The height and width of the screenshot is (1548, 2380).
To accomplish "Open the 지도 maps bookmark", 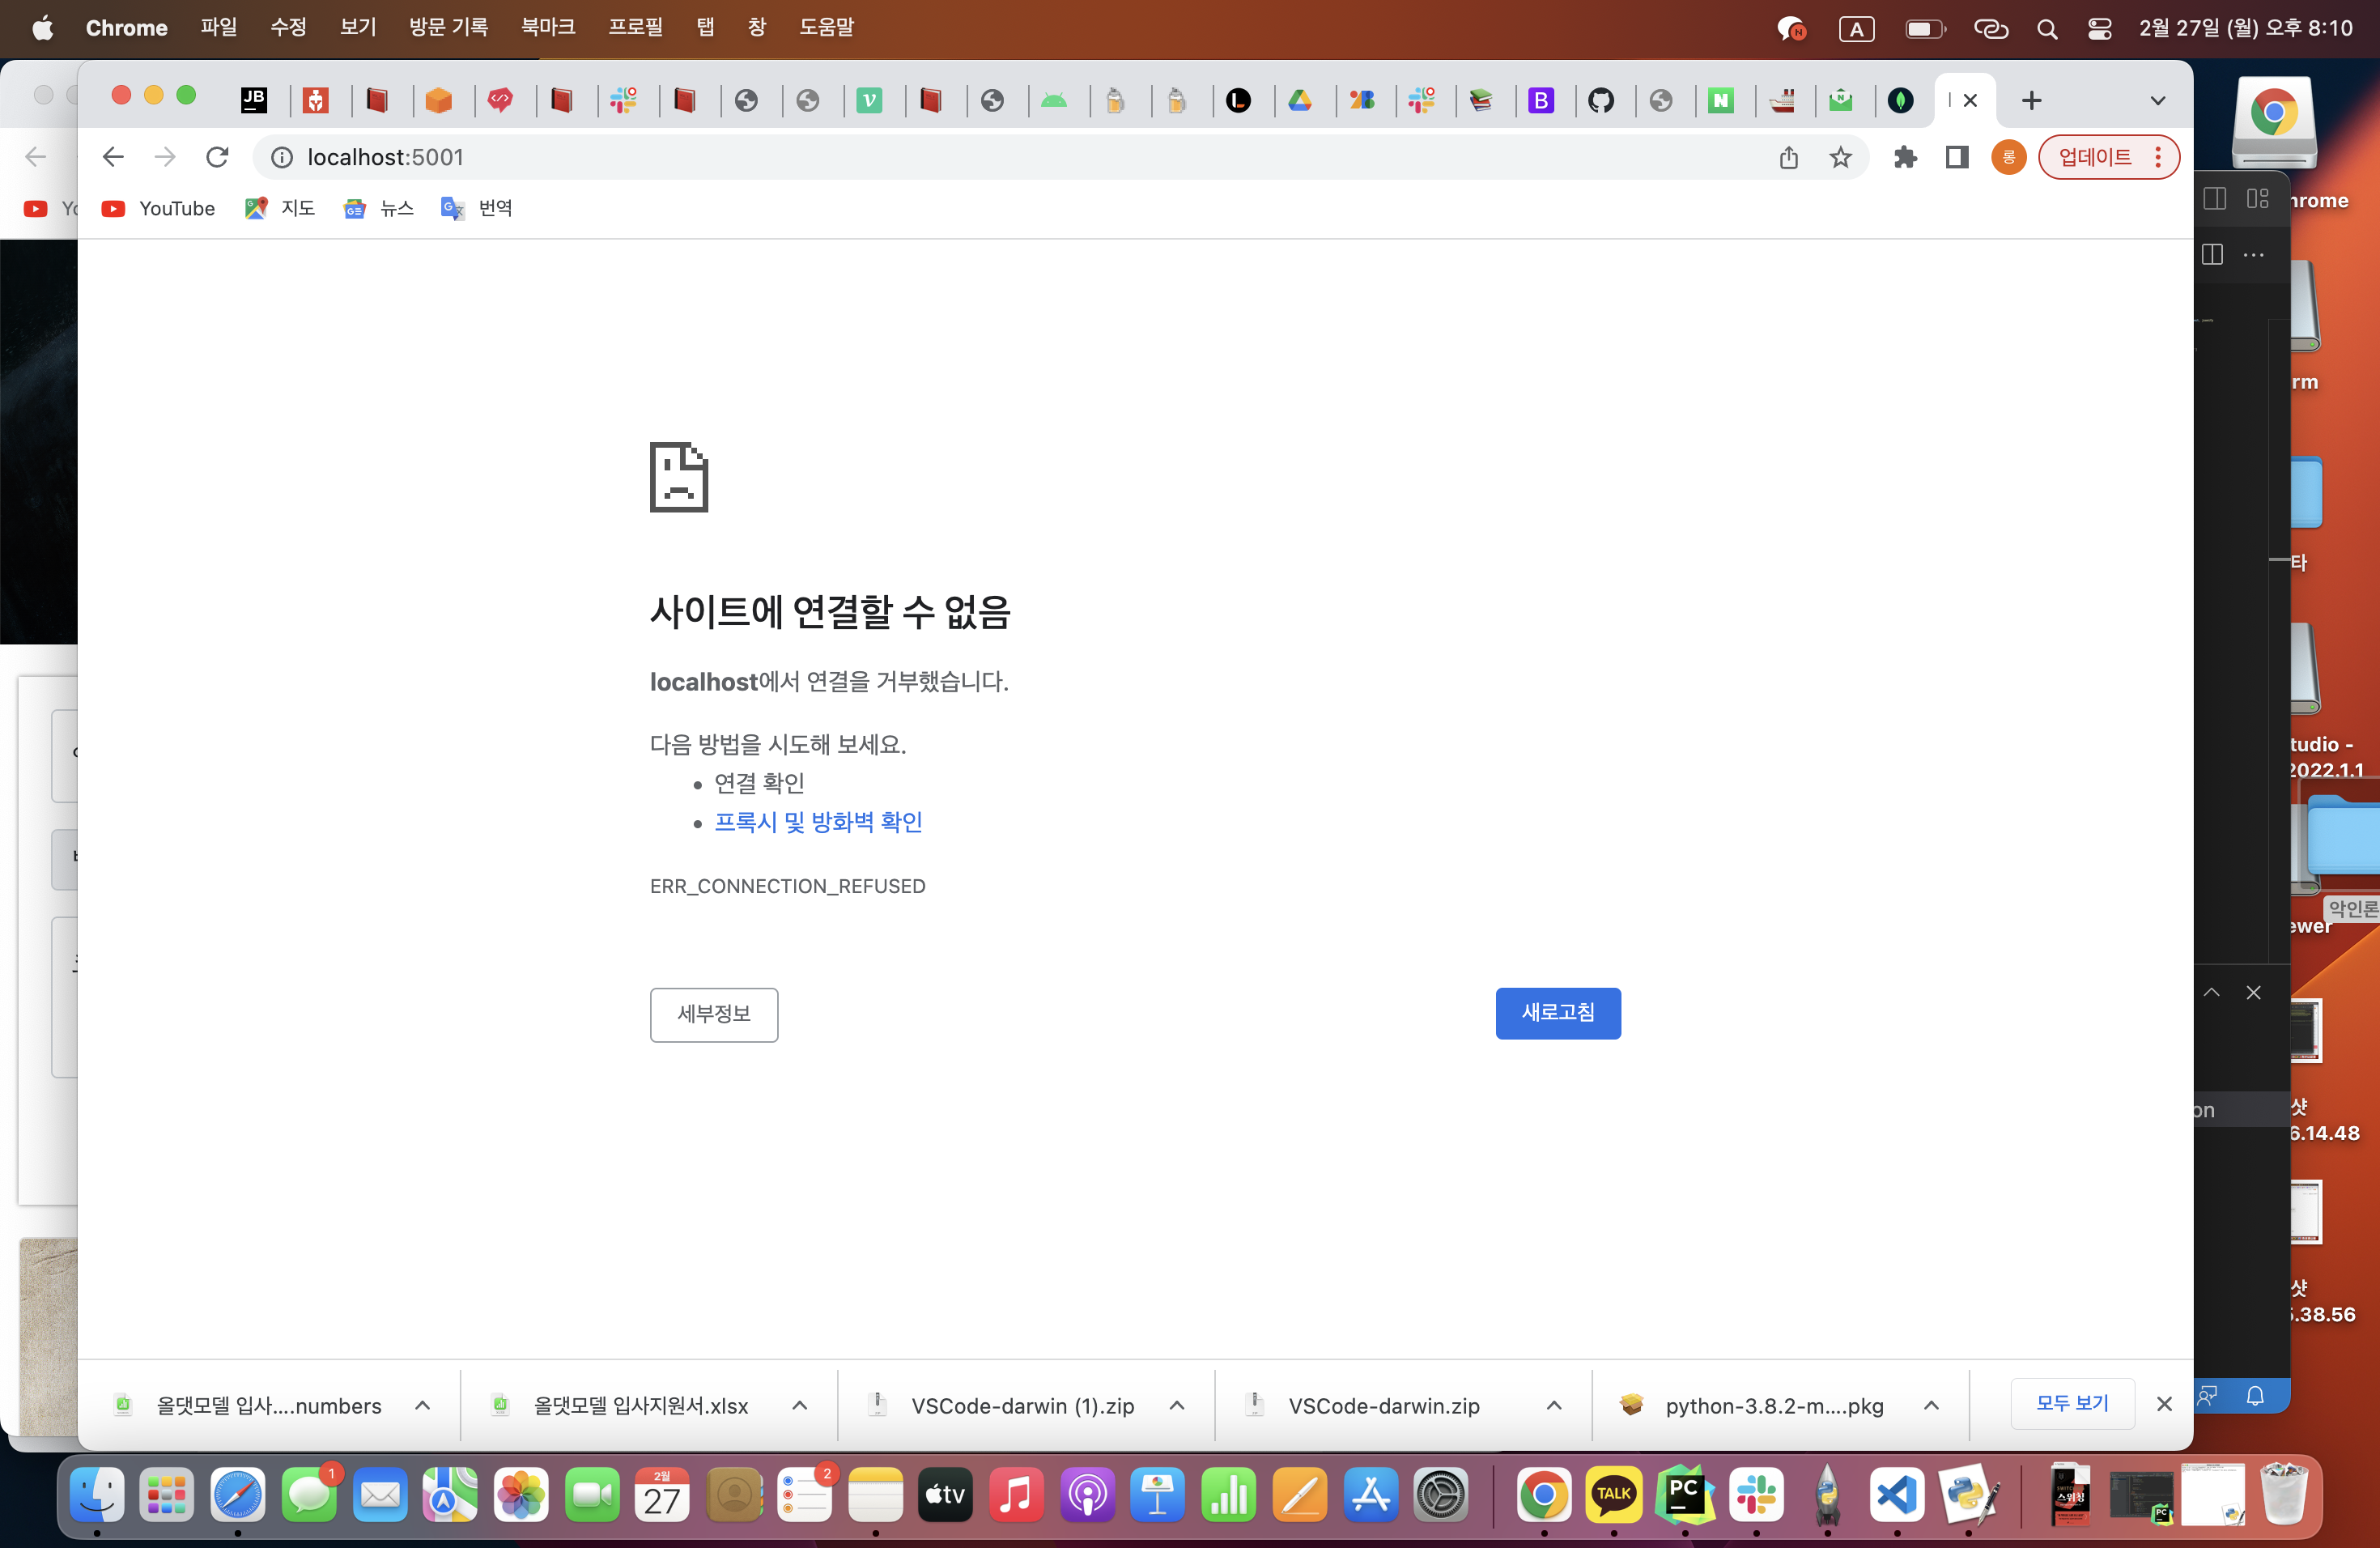I will point(280,208).
